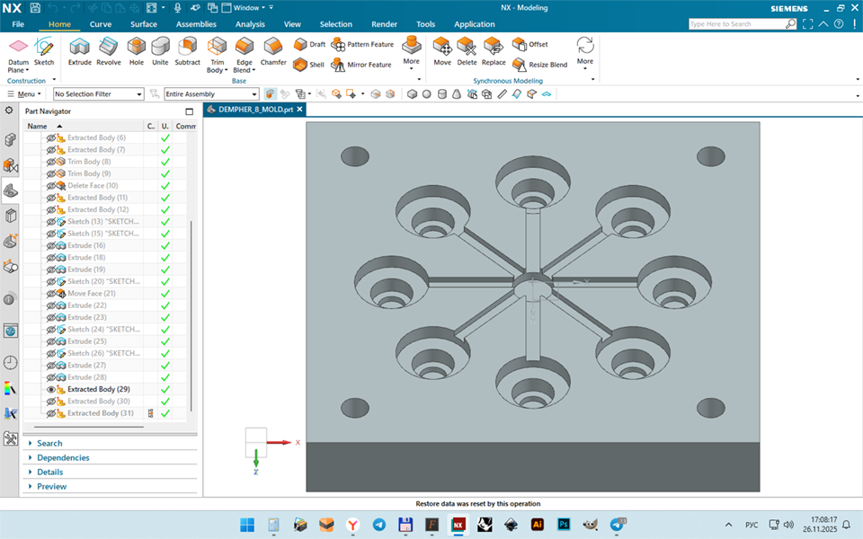Open the File menu
Image resolution: width=863 pixels, height=539 pixels.
coord(18,24)
